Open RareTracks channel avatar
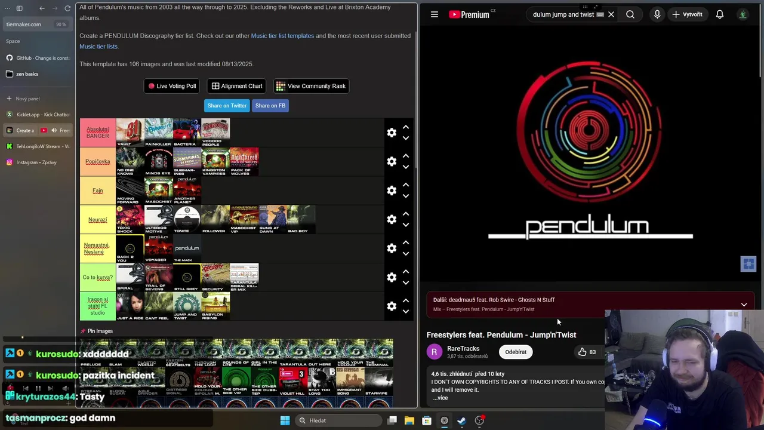 tap(435, 352)
